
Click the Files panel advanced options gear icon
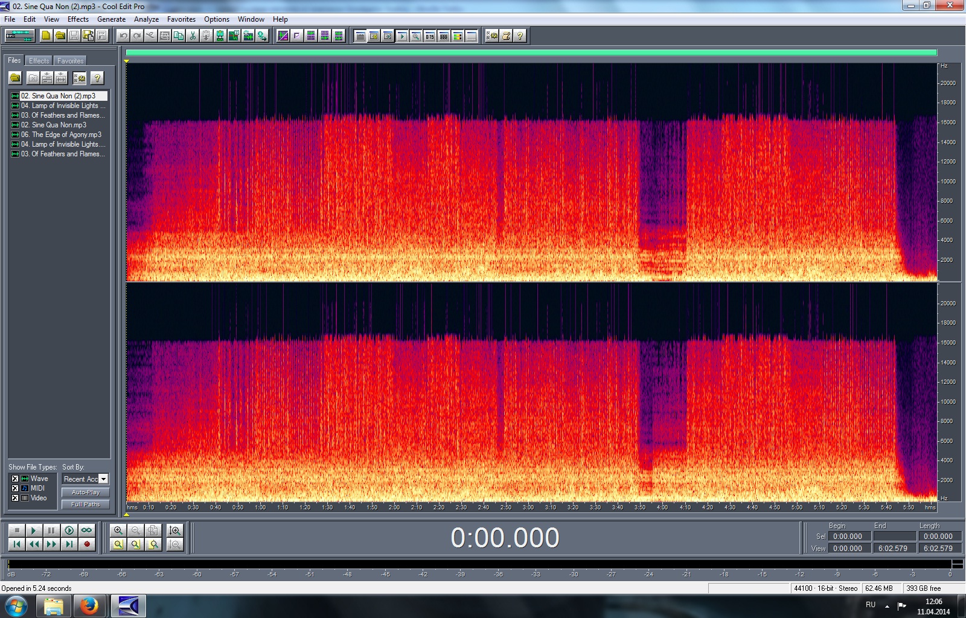pos(79,78)
